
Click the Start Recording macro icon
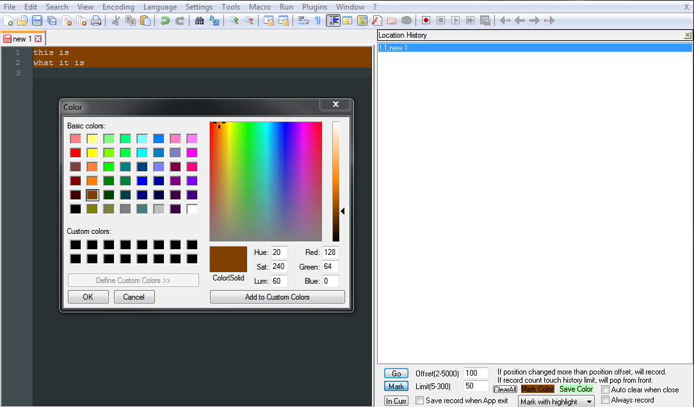pos(426,20)
